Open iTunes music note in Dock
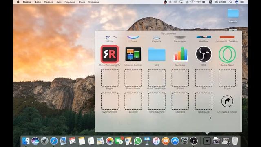Screen dimensions: 261x147 [x=156, y=141]
